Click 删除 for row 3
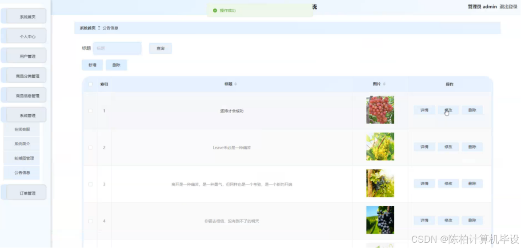 click(472, 184)
